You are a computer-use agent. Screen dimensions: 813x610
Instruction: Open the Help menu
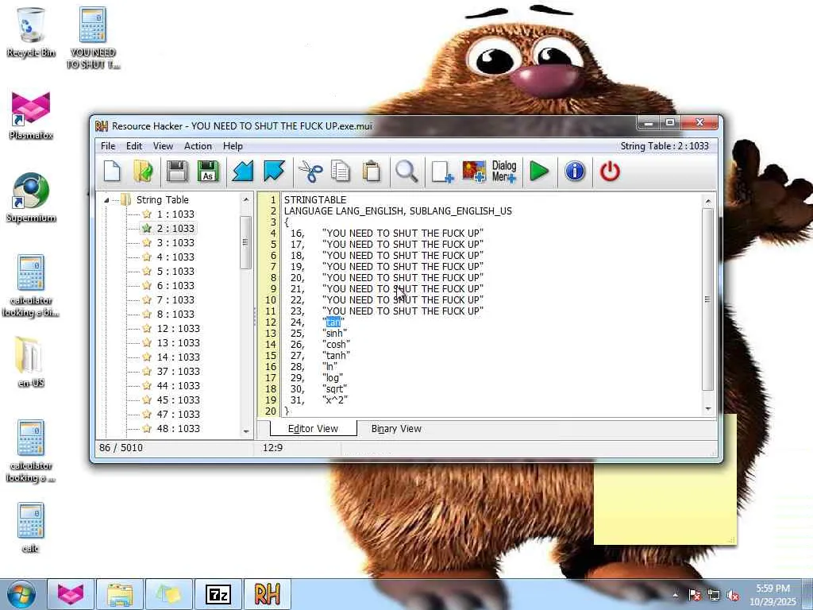(233, 146)
